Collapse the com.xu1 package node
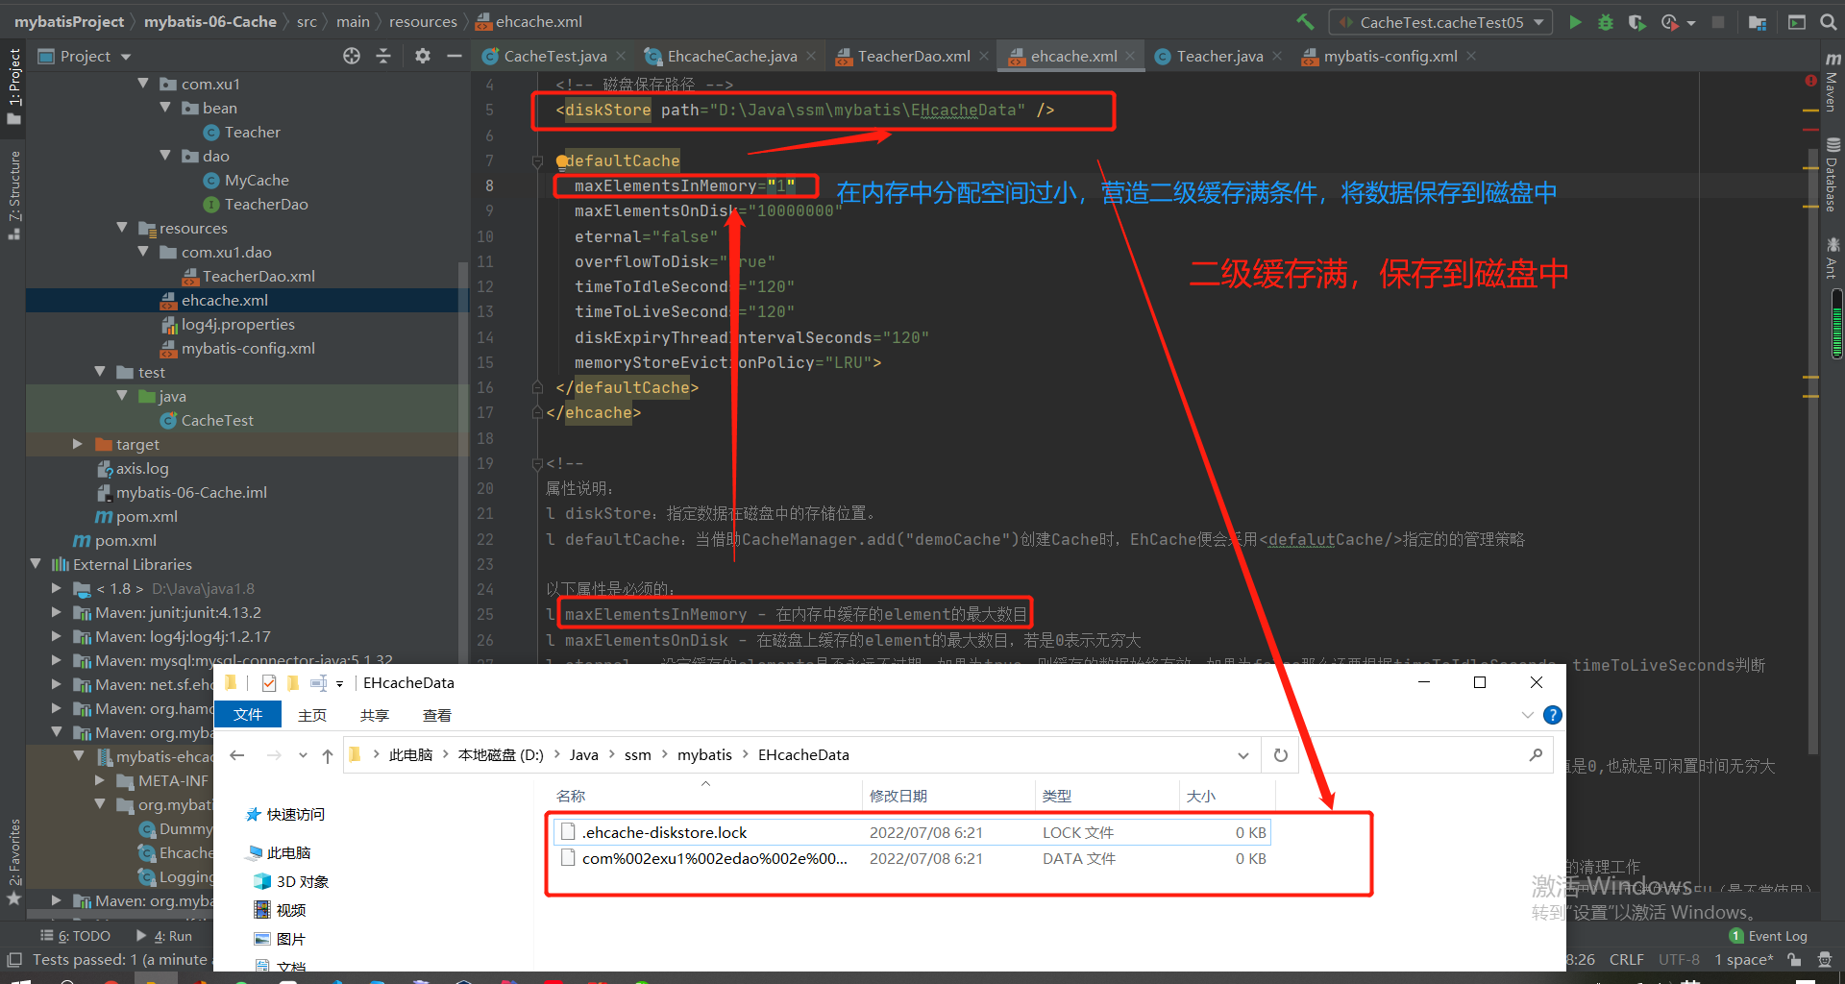 (x=143, y=84)
